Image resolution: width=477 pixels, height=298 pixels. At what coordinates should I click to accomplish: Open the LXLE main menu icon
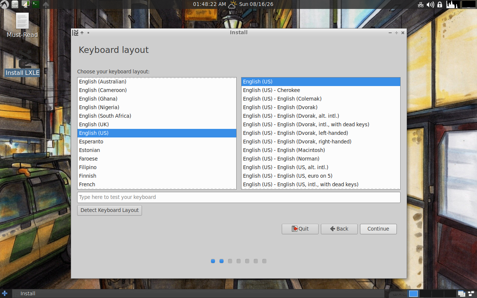click(x=4, y=4)
